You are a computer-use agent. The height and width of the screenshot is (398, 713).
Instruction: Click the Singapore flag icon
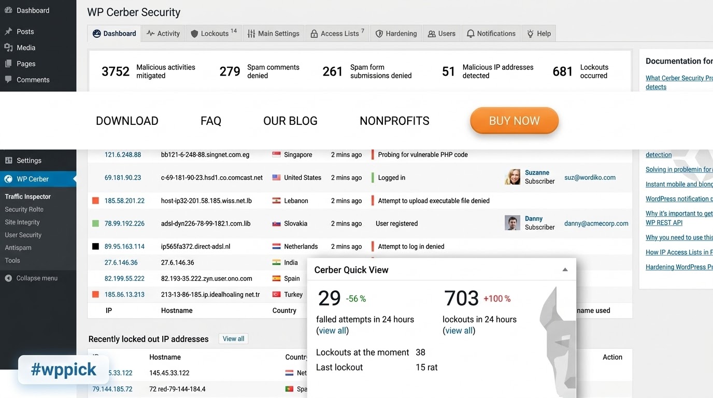(x=277, y=154)
